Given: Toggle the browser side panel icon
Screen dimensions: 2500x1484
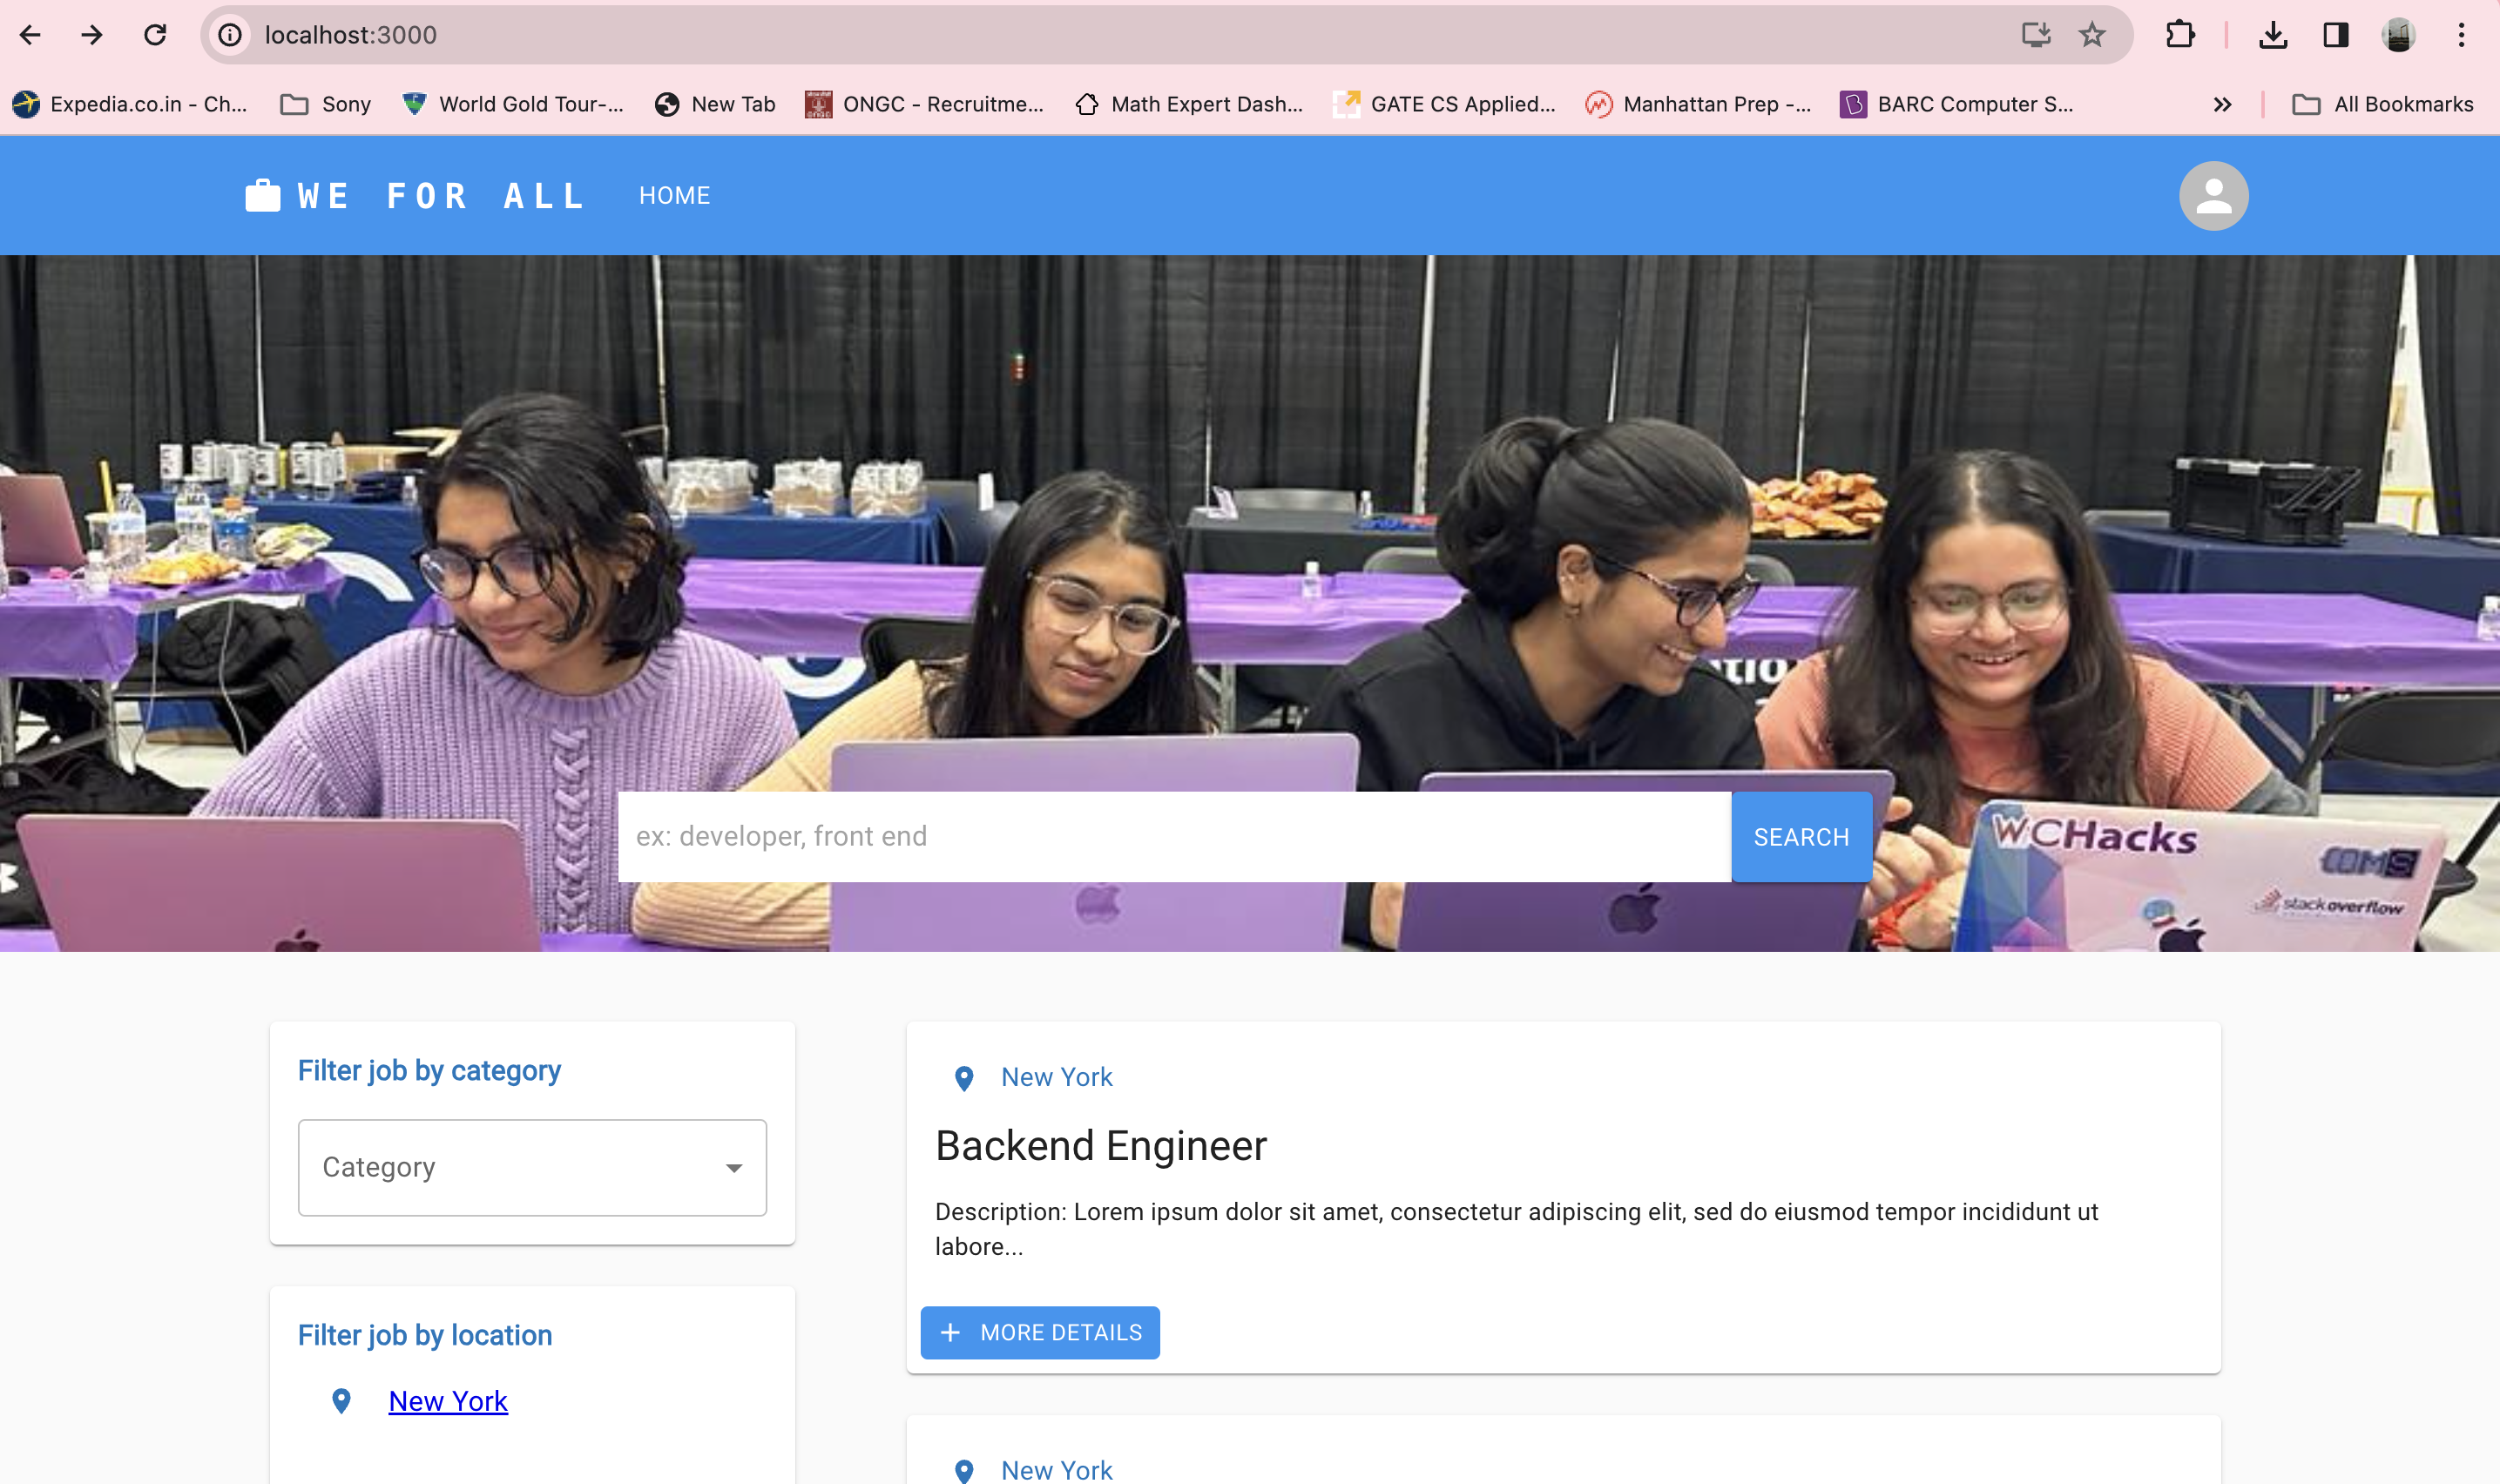Looking at the screenshot, I should (x=2335, y=35).
